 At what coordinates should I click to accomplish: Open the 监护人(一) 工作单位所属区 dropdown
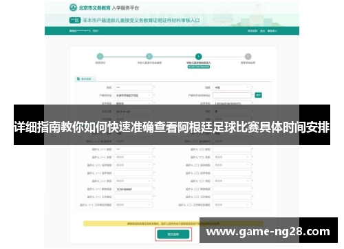pos(133,205)
